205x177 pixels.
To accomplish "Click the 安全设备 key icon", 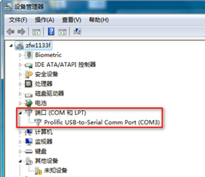I will (x=29, y=74).
